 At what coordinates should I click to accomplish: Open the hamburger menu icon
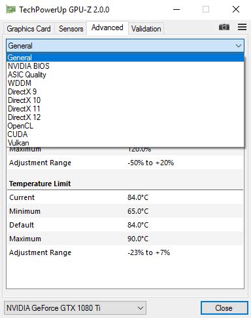click(x=242, y=27)
